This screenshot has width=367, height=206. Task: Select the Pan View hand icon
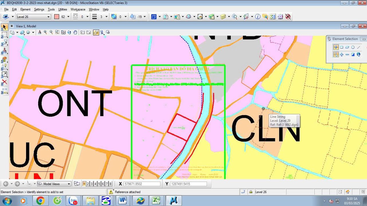75,32
